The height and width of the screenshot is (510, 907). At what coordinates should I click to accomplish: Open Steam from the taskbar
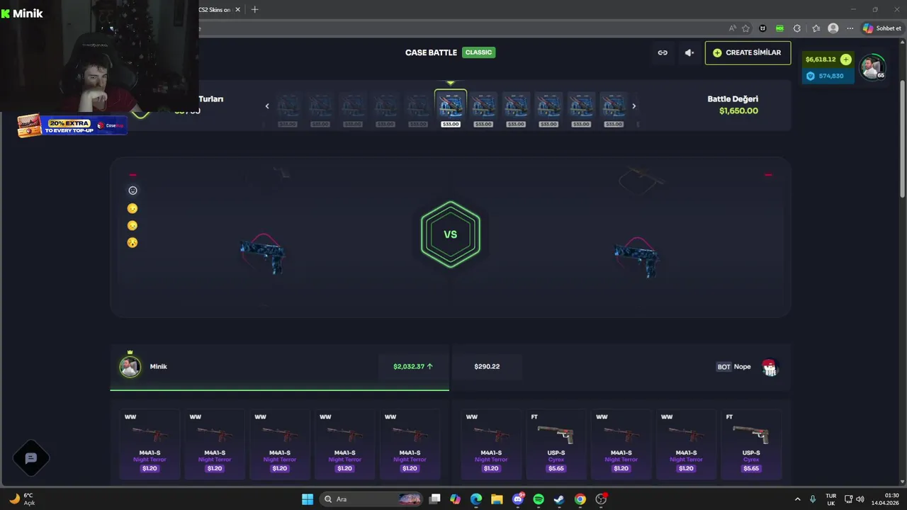coord(559,499)
